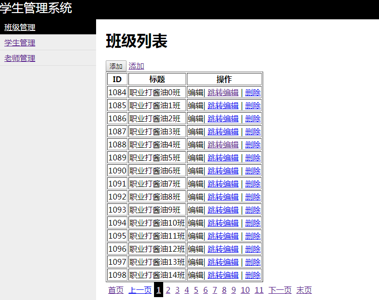Screen dimensions: 379x300
Task: Go to page 6
Action: [206, 290]
